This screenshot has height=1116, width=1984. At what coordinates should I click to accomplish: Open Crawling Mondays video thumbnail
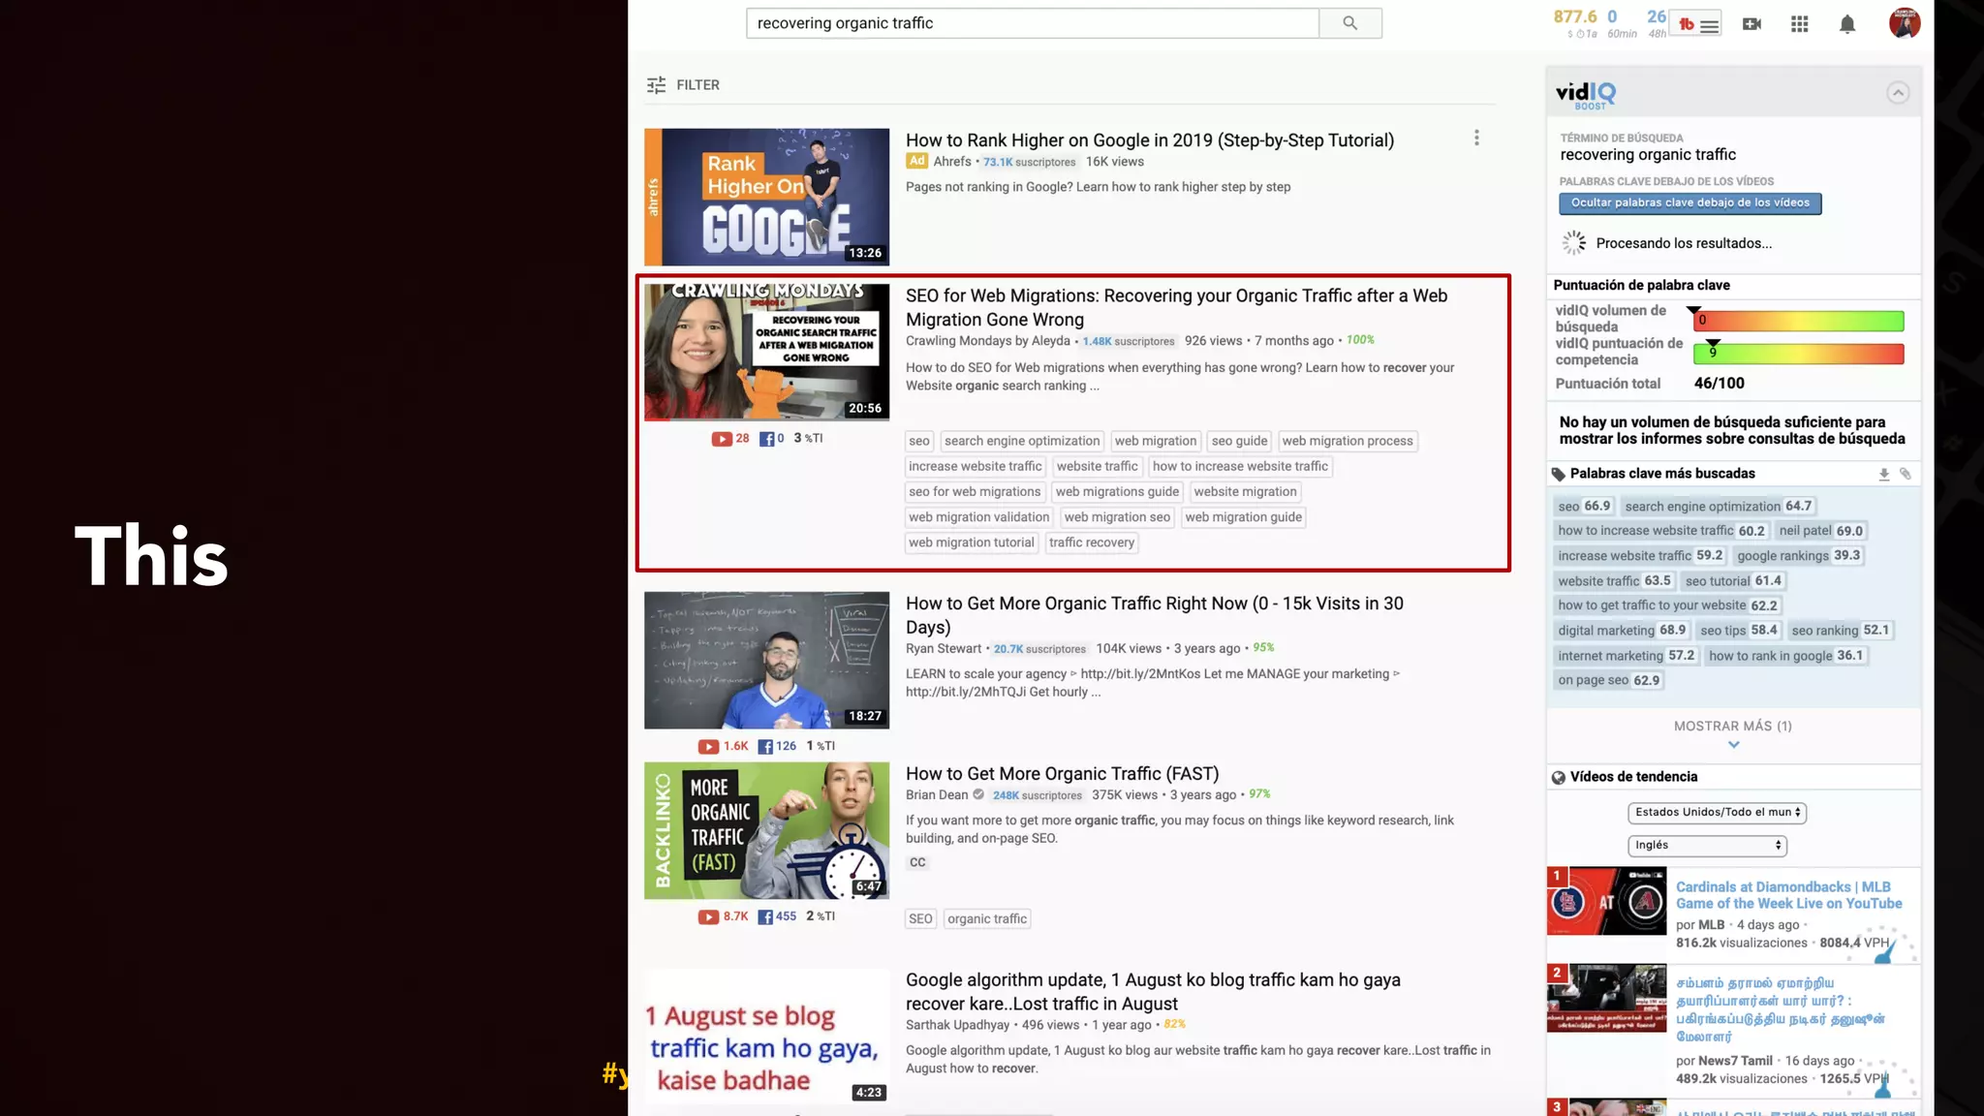[x=766, y=352]
